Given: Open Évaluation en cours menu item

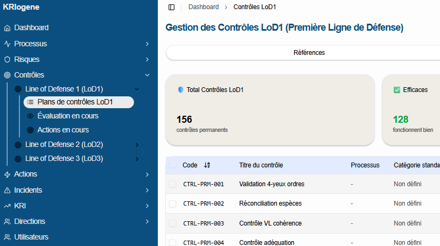Looking at the screenshot, I should coord(68,116).
